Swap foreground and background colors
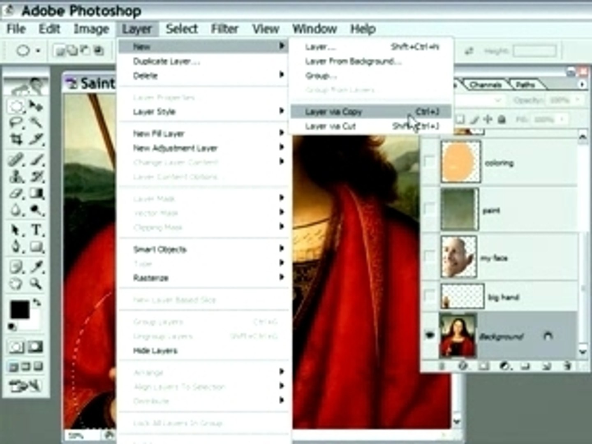Screen dimensions: 592x444 pos(37,303)
